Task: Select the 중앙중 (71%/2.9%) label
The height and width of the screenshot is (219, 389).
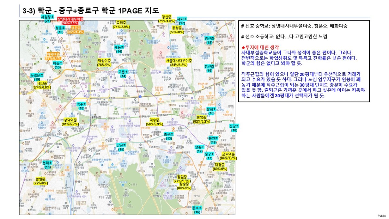Action: 121,25
